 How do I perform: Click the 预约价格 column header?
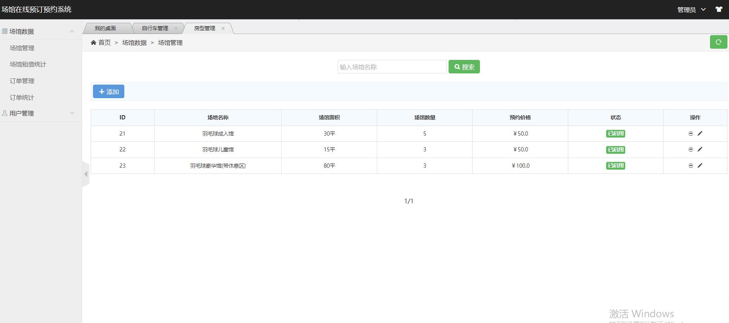[x=520, y=117]
